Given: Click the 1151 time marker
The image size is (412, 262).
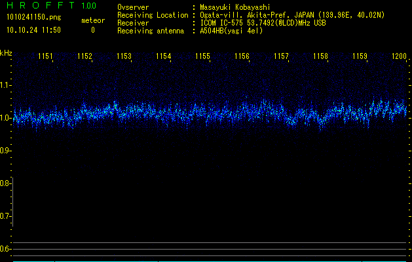Looking at the screenshot, I should tap(45, 56).
